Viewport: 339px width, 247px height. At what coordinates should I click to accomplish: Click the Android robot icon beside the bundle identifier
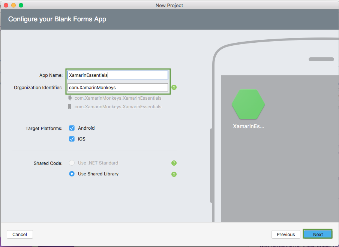(x=70, y=98)
